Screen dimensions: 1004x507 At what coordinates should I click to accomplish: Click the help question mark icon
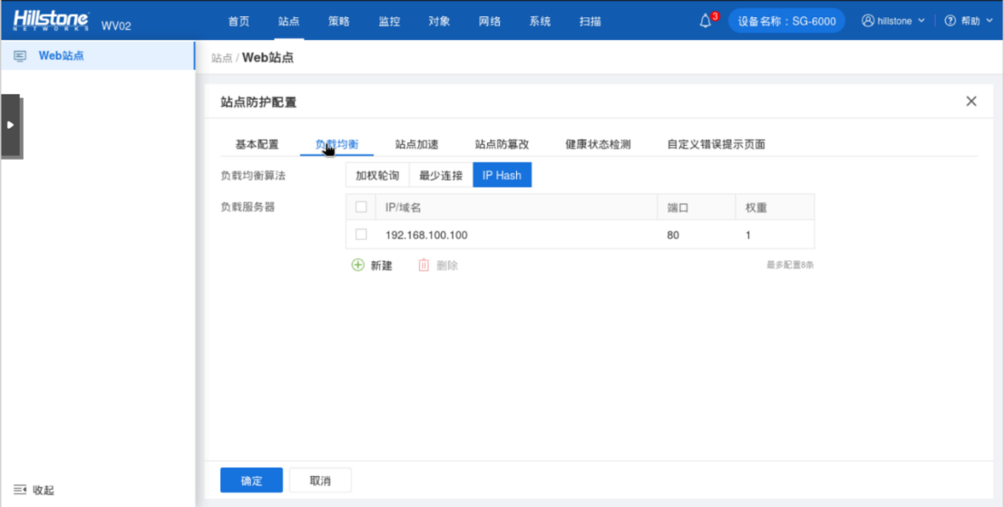(950, 21)
